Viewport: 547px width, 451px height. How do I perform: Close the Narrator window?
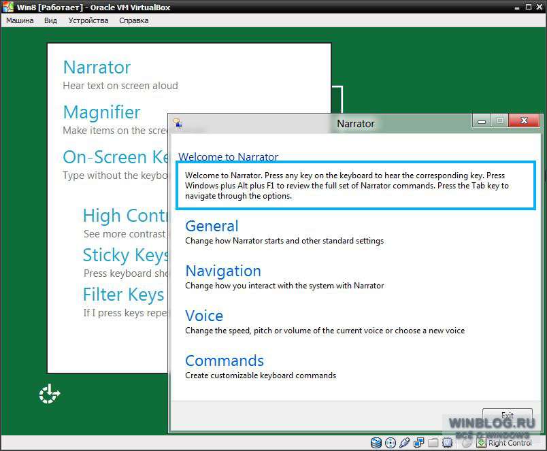pos(524,120)
